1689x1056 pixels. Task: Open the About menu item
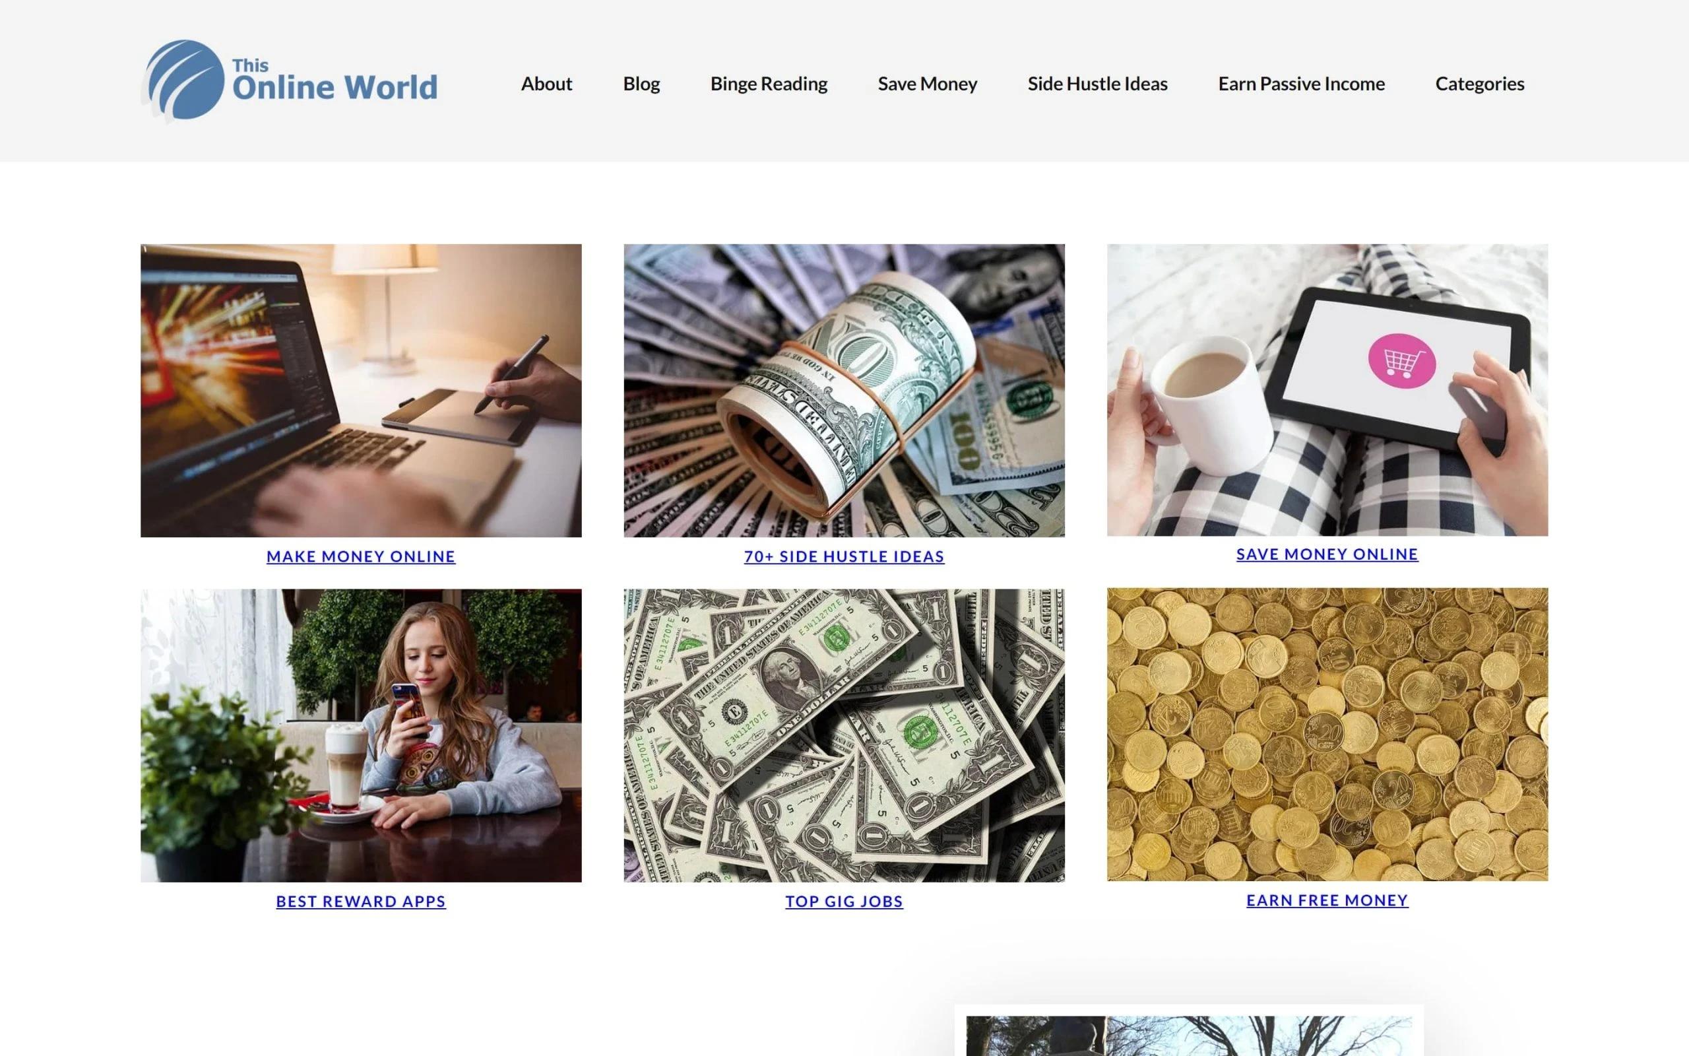coord(546,84)
